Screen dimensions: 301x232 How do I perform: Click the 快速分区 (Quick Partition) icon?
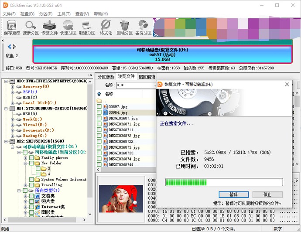click(68, 27)
